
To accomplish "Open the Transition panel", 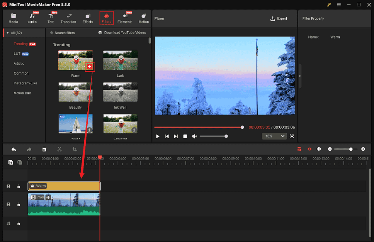I will tap(68, 17).
